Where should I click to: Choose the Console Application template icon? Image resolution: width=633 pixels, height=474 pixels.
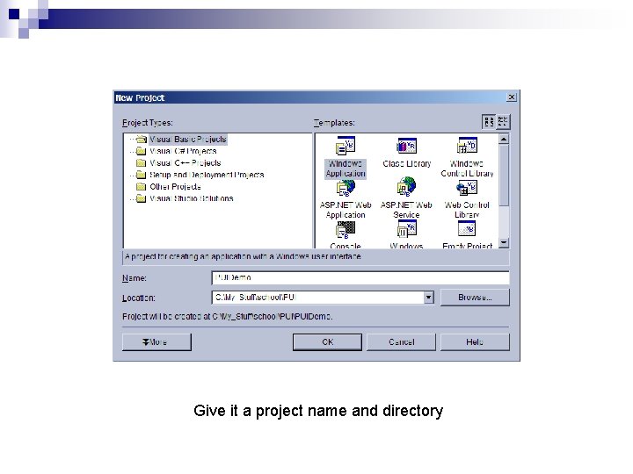point(346,229)
